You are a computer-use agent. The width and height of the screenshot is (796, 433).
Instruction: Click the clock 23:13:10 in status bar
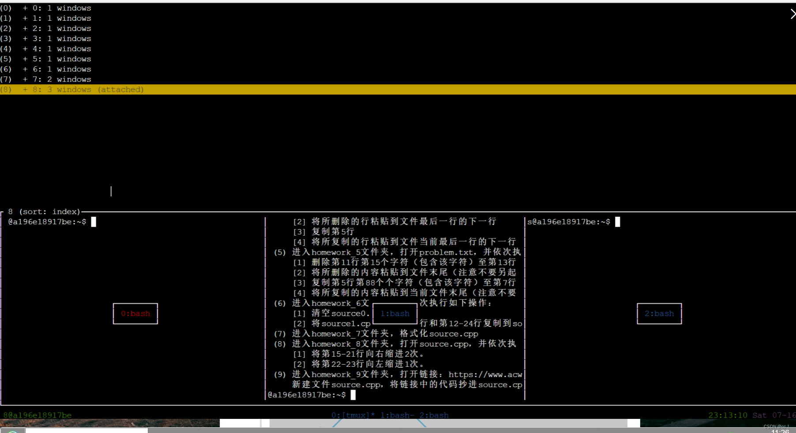(728, 415)
